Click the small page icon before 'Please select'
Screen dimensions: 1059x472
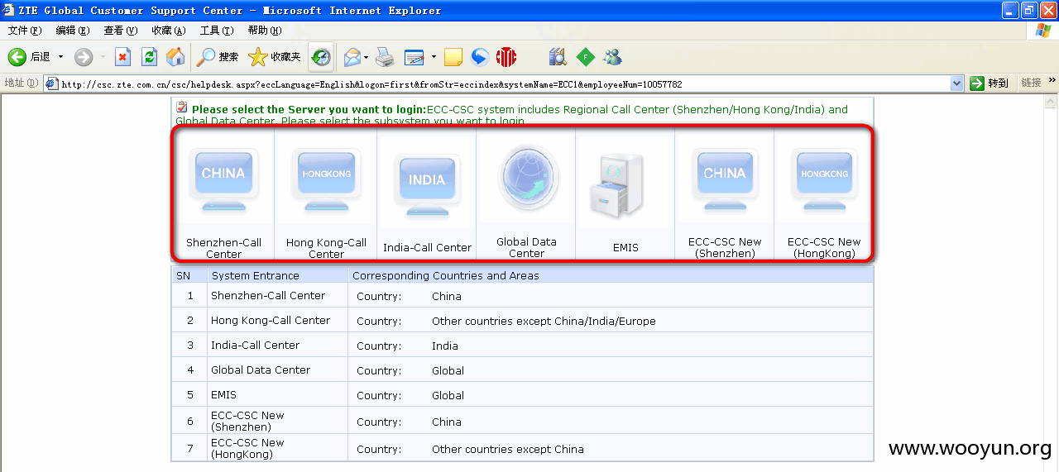[181, 107]
